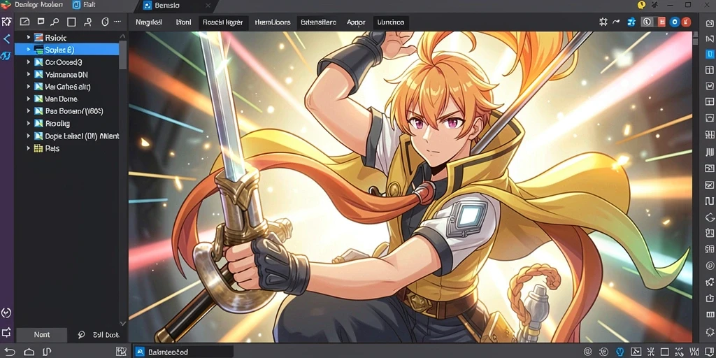This screenshot has width=716, height=358.
Task: Click the magnifier search icon in left toolbar
Action: 55,22
